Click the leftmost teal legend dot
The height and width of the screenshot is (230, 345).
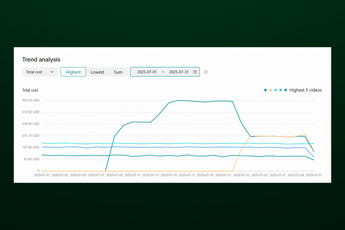pos(265,90)
